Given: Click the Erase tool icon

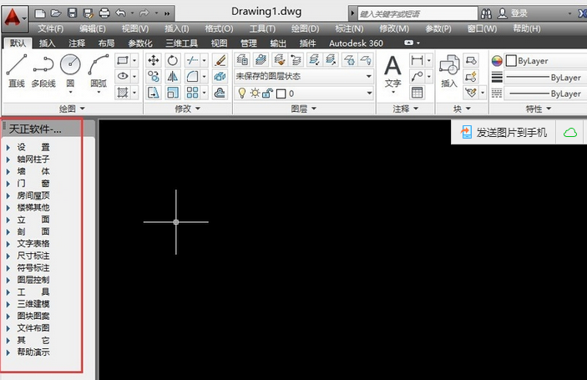Looking at the screenshot, I should pos(220,60).
